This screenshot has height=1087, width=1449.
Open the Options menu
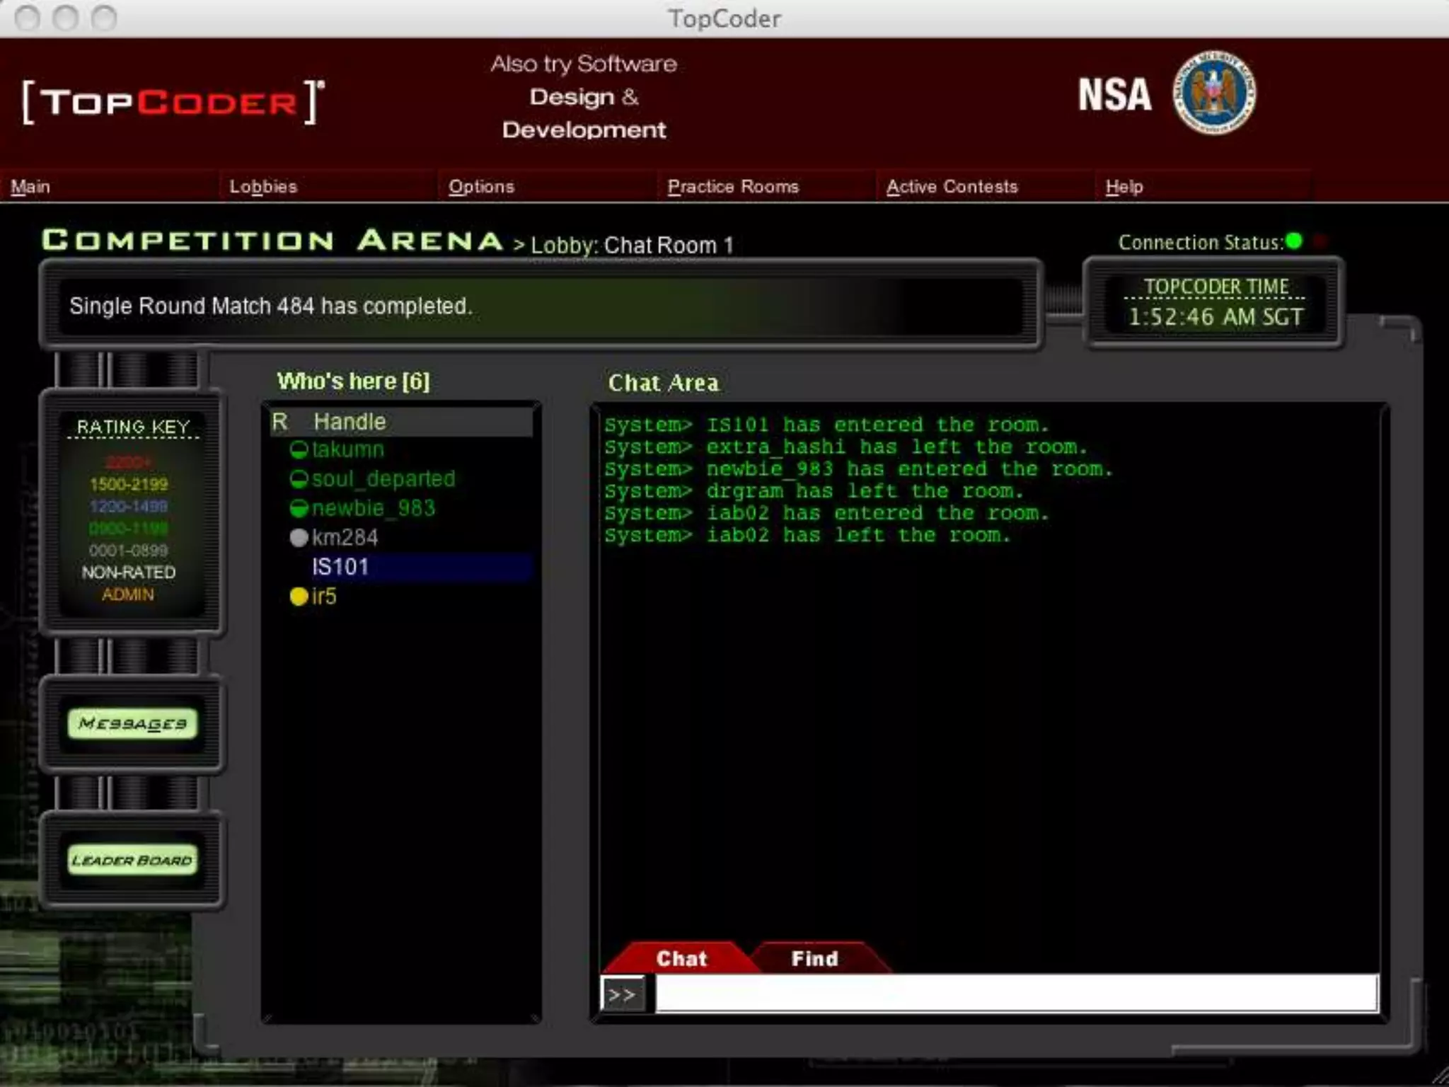481,187
